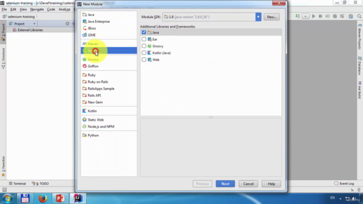Open the Edit menu
Viewport: 363px width, 204px height.
(13, 10)
